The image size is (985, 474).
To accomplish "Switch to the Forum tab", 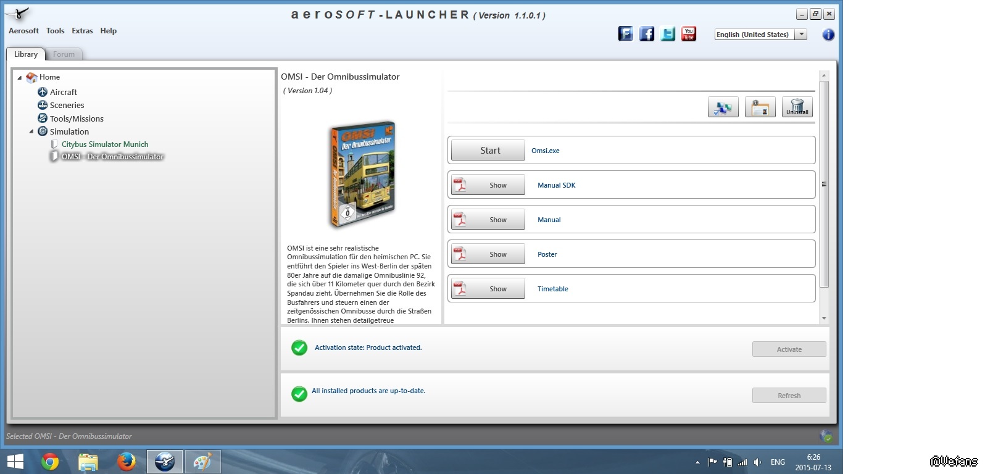I will 64,54.
